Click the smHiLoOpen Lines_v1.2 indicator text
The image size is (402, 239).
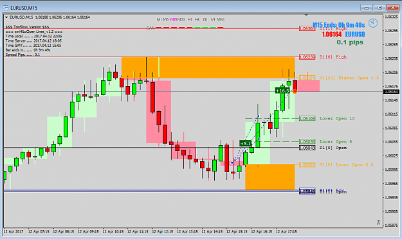34,31
